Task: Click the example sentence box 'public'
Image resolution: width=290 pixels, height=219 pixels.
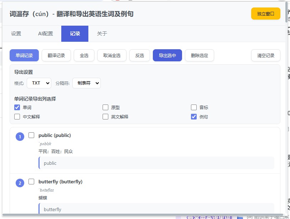Action: tap(156, 163)
